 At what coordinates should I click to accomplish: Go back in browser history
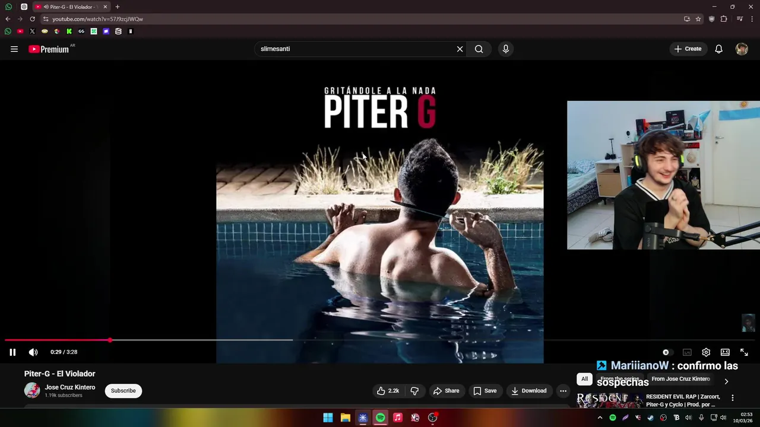(x=8, y=19)
